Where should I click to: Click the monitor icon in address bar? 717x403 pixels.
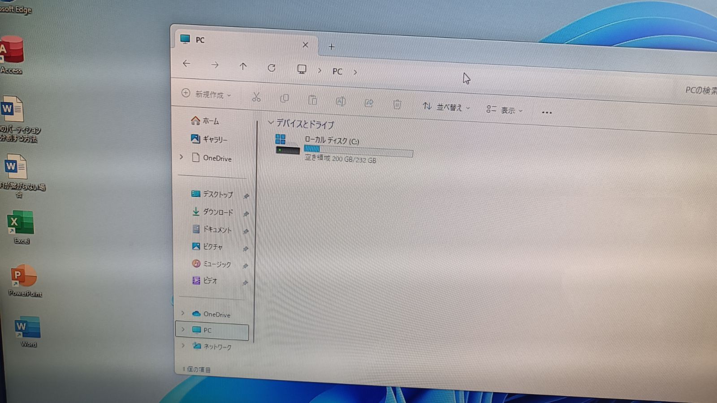tap(302, 69)
